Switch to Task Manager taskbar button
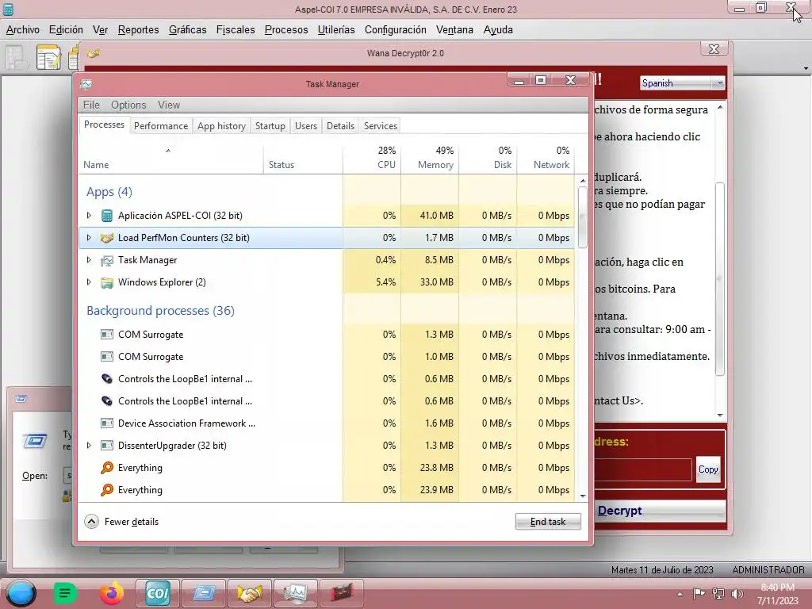The height and width of the screenshot is (609, 812). 295,593
